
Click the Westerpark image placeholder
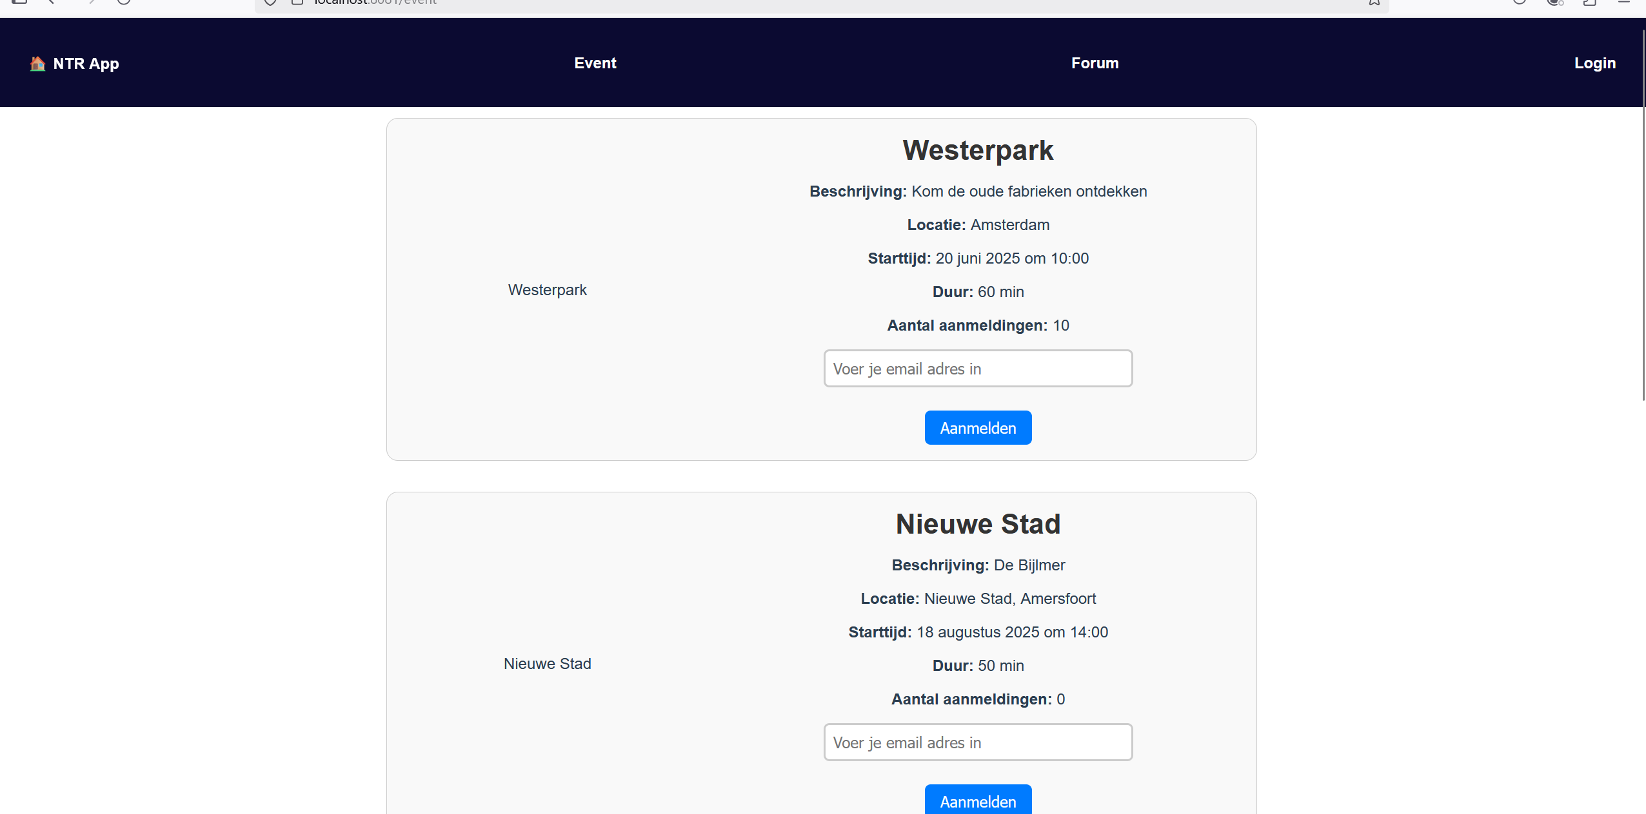[547, 290]
